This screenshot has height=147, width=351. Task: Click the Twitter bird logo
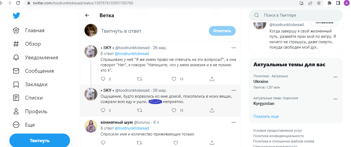point(16,16)
